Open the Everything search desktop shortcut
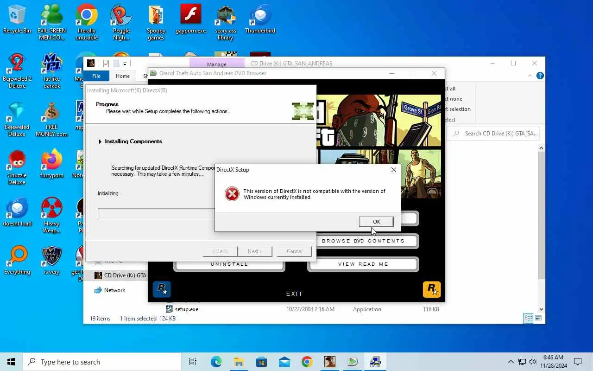 pyautogui.click(x=17, y=261)
